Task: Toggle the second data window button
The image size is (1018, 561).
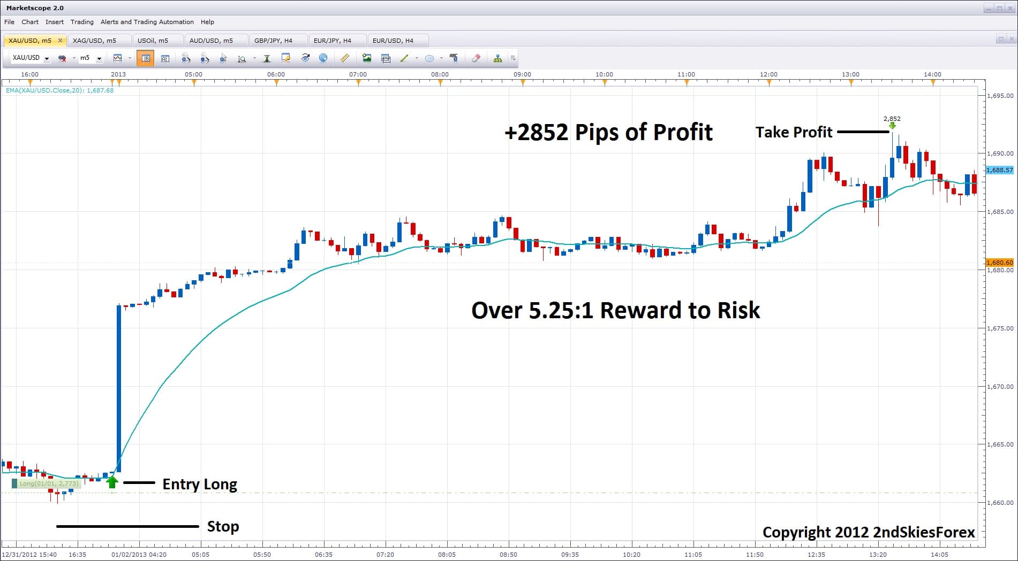Action: (x=165, y=58)
